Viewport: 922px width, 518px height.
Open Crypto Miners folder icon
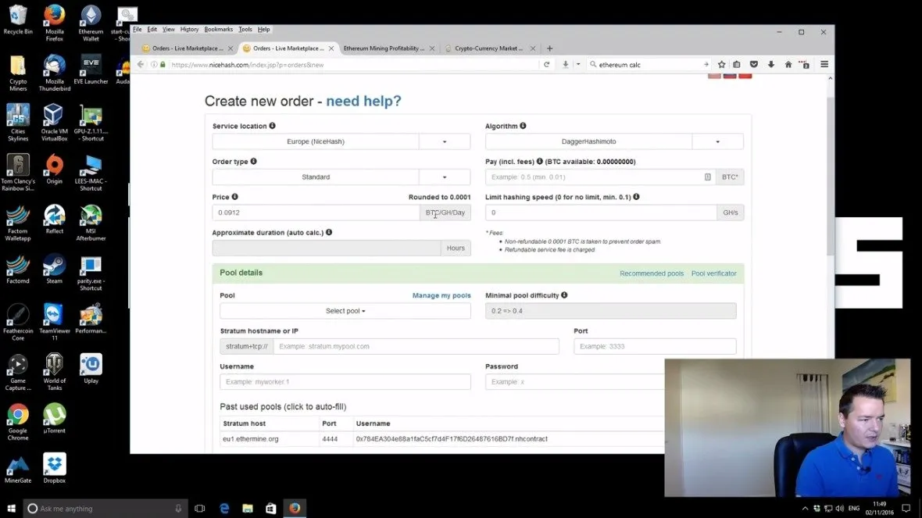click(x=18, y=73)
